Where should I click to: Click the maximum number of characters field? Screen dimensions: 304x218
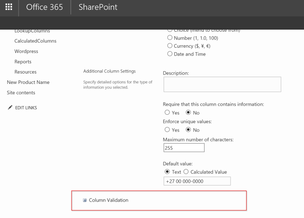pos(183,148)
